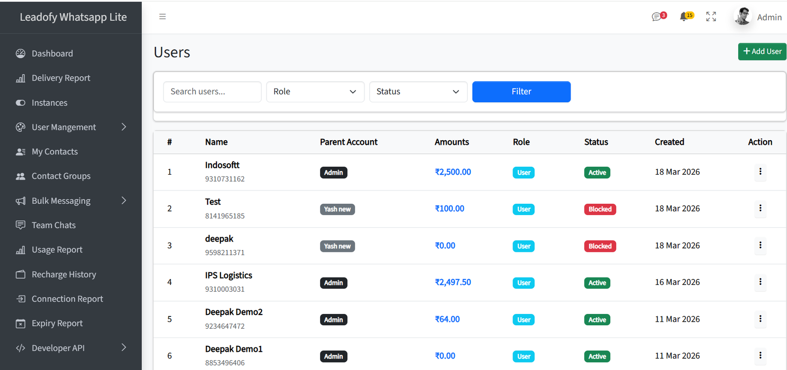Click the User Mangement palette icon
Viewport: 787px width, 370px height.
20,127
